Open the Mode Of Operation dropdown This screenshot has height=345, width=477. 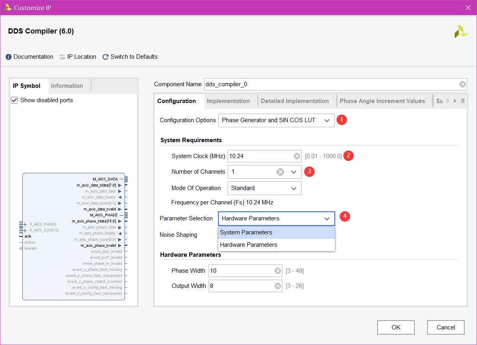264,188
